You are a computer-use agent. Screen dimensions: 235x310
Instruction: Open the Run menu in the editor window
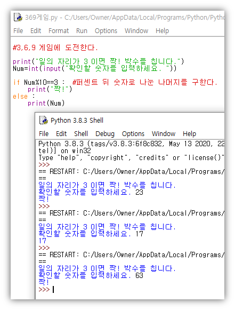click(82, 31)
